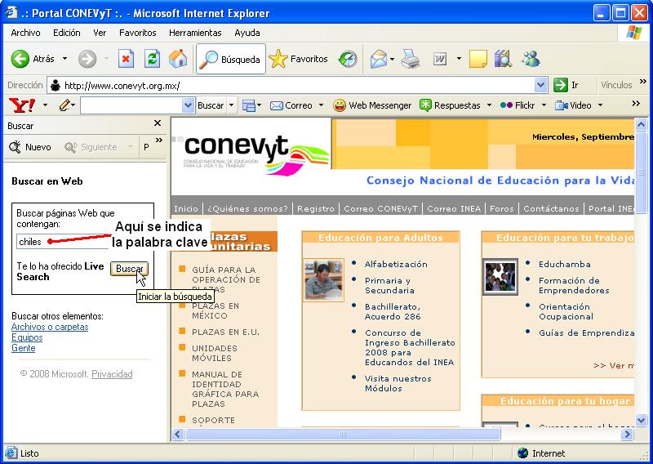Launch the Messenger buddy icon
Image resolution: width=653 pixels, height=464 pixels.
[x=531, y=59]
